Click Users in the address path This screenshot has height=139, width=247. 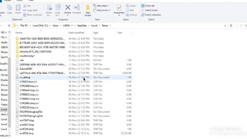56,25
